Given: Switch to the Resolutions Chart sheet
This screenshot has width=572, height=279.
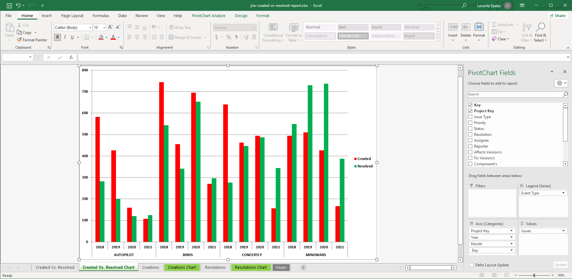Looking at the screenshot, I should [251, 268].
